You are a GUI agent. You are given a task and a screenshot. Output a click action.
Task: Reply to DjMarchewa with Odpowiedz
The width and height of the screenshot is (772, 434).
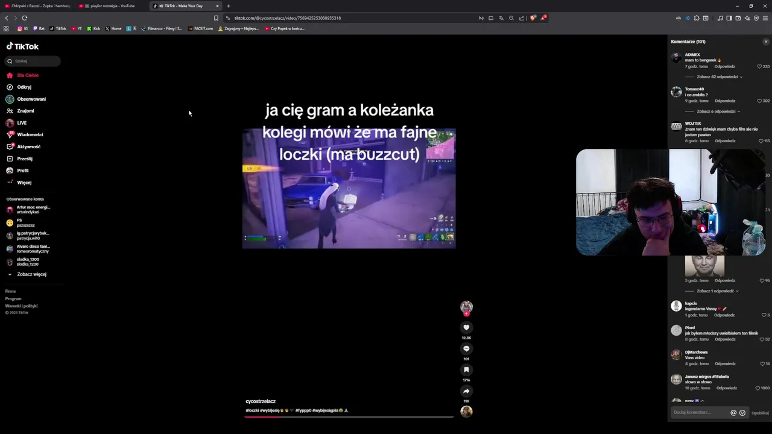[x=725, y=364]
